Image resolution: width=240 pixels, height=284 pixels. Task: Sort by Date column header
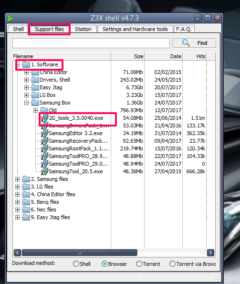click(x=164, y=56)
